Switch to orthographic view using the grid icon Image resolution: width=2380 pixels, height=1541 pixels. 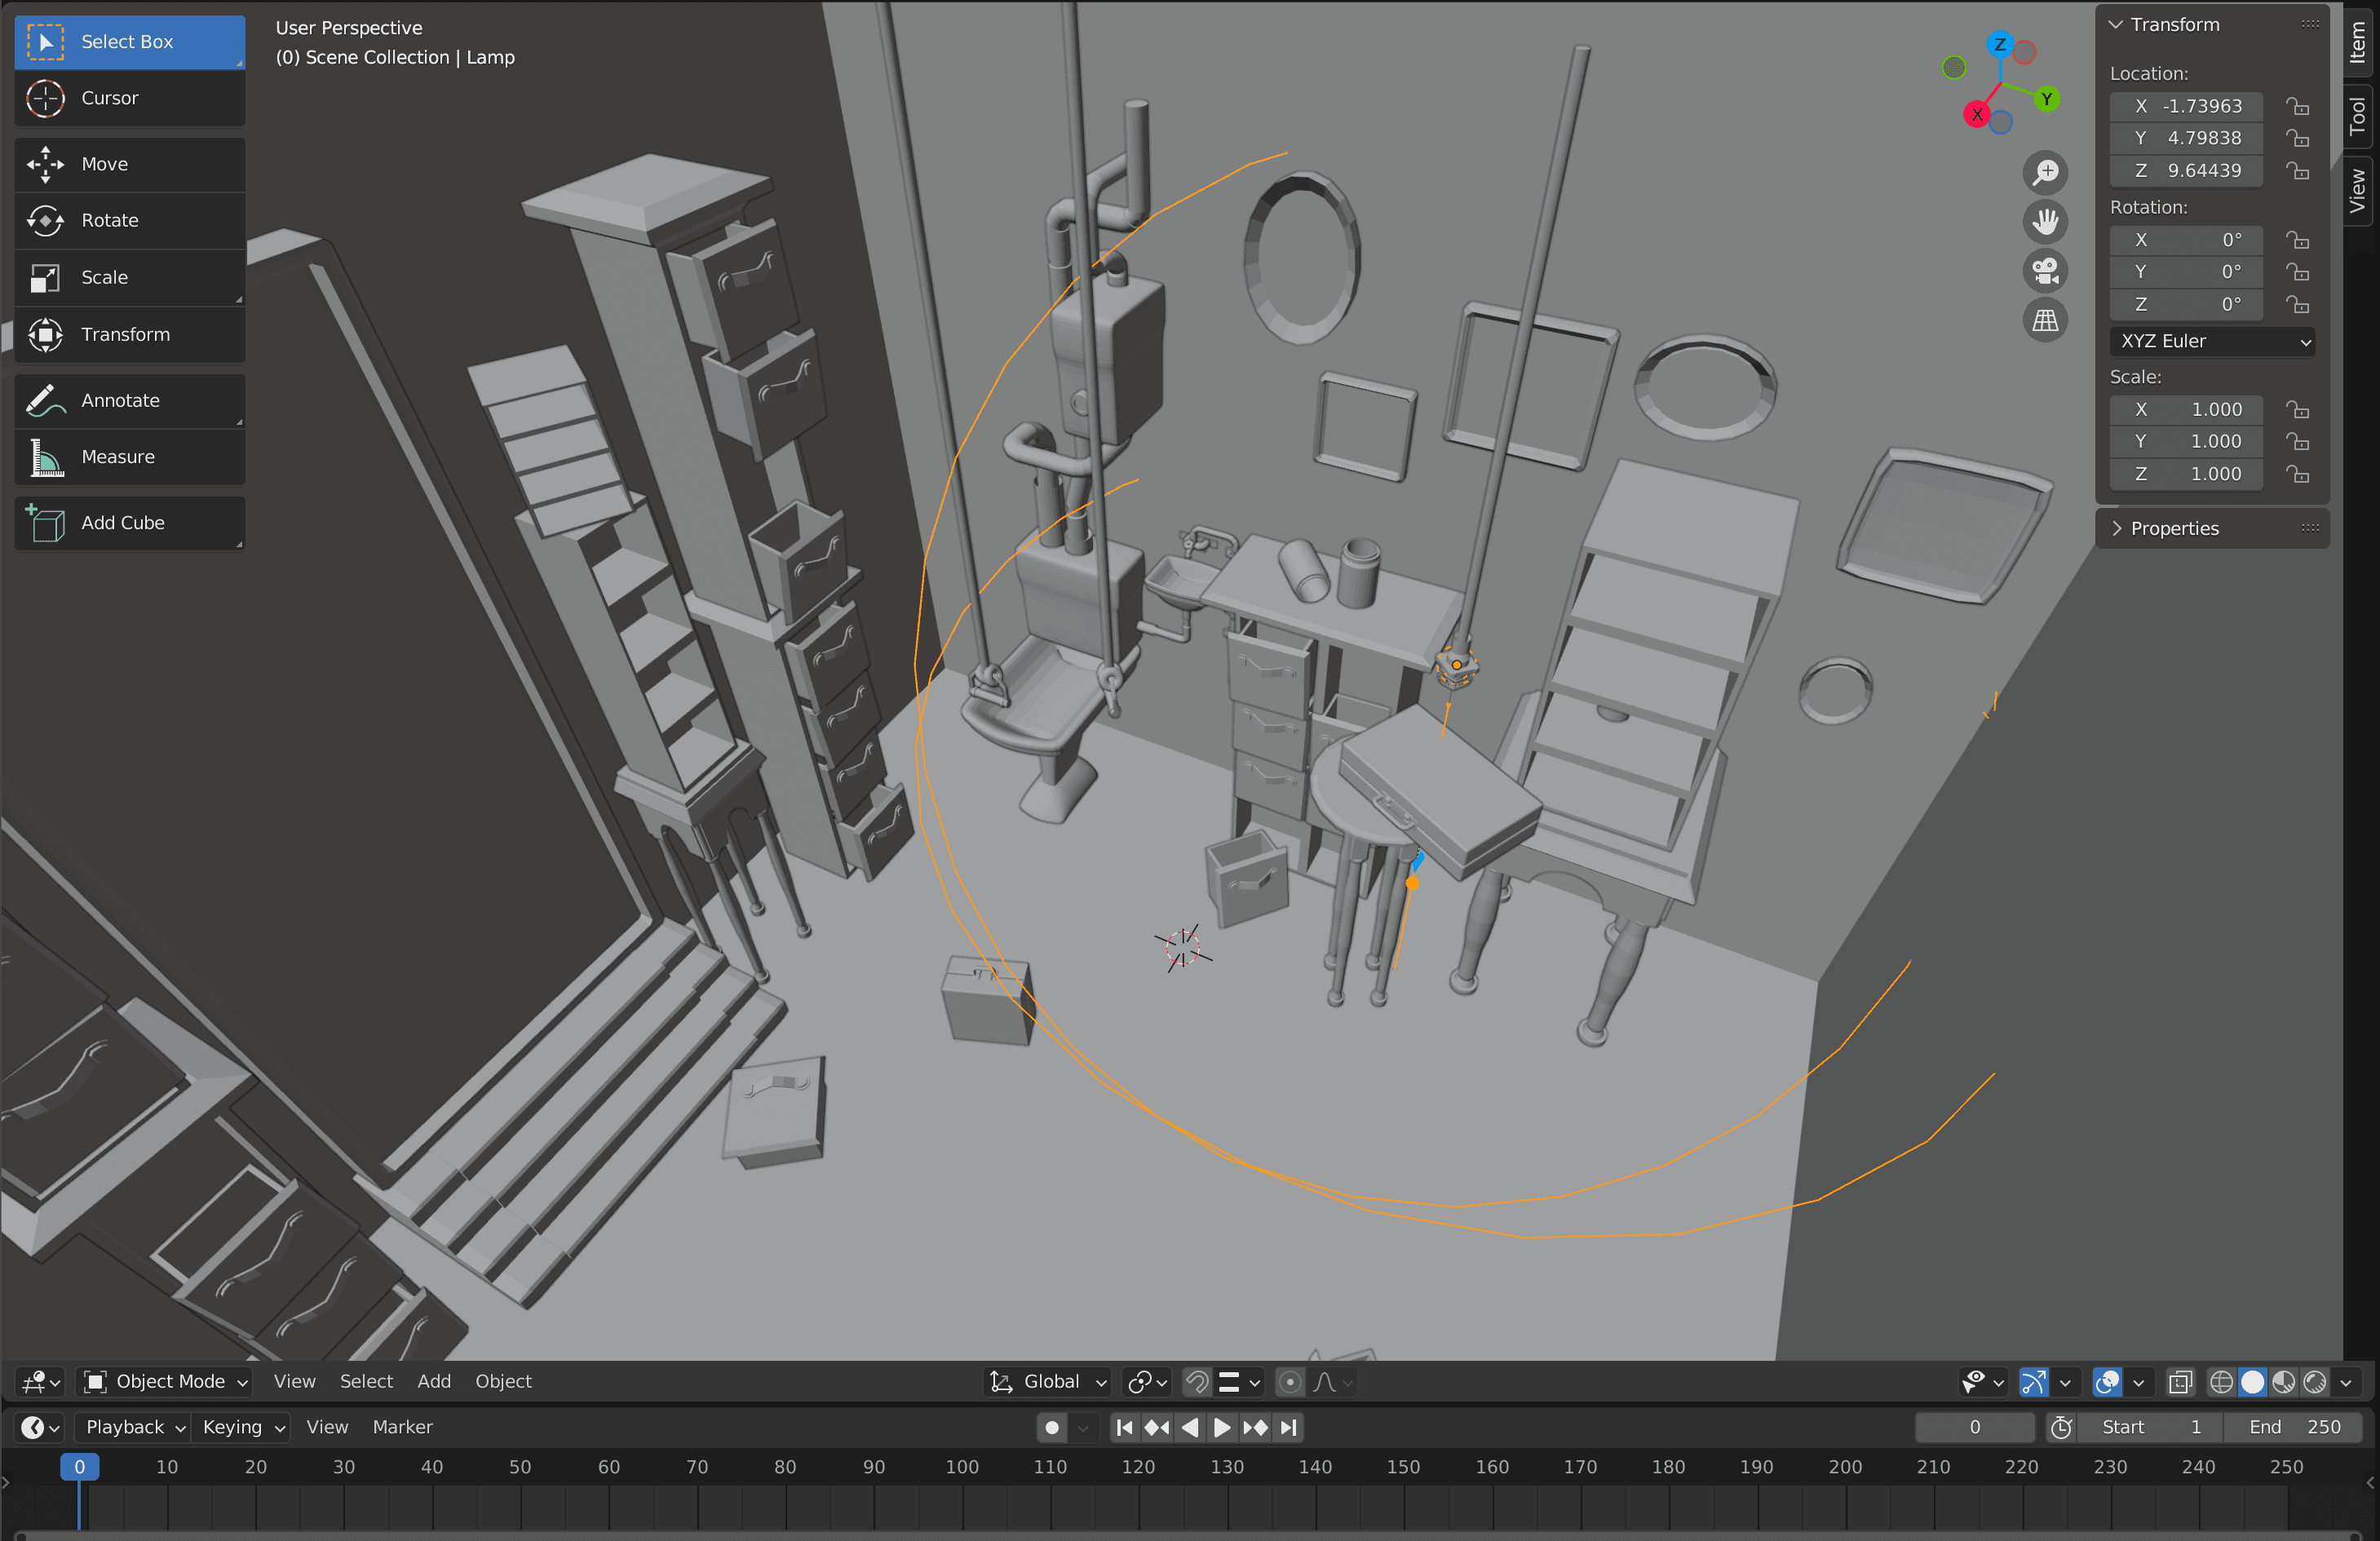(x=2045, y=320)
